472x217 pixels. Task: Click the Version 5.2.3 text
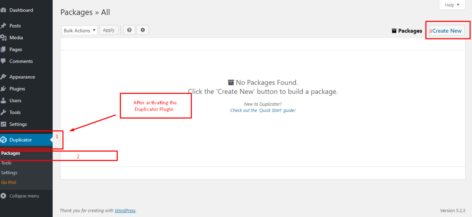click(453, 211)
